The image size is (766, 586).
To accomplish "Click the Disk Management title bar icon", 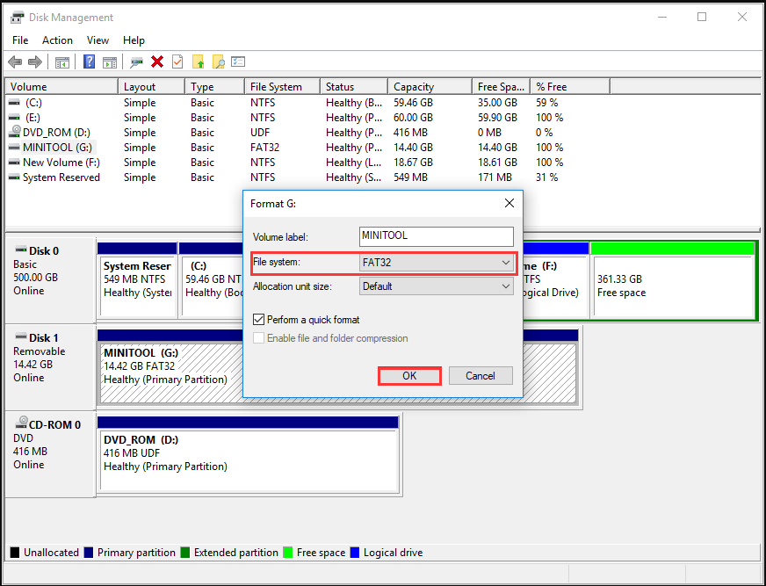I will tap(17, 18).
